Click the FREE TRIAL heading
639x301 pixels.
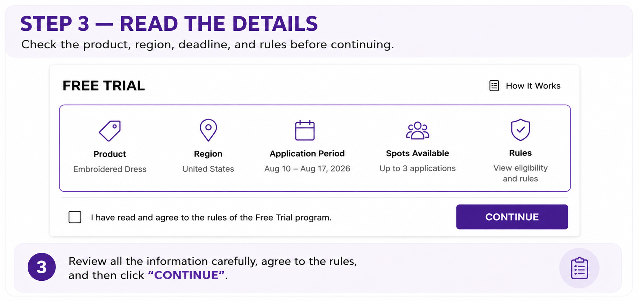(x=104, y=86)
